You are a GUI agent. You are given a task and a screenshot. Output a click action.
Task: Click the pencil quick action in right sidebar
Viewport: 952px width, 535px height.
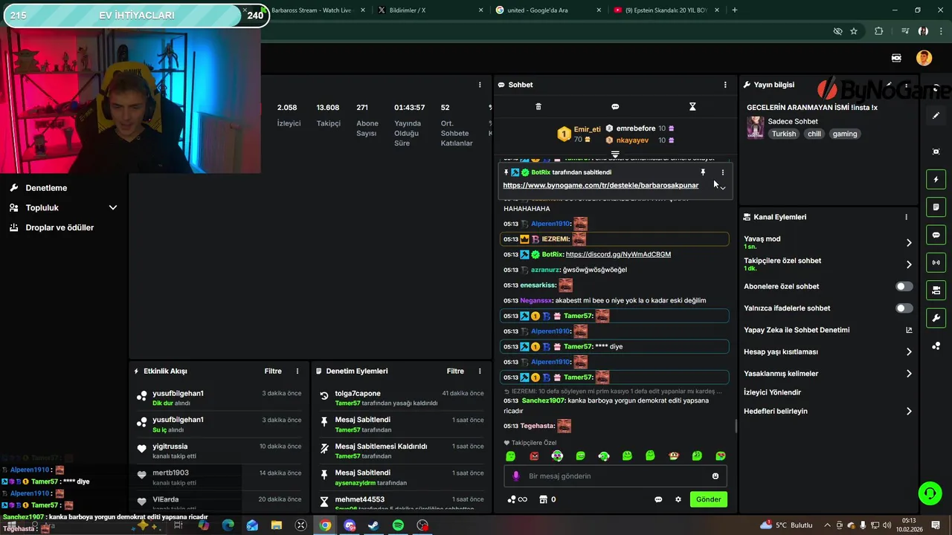(936, 115)
